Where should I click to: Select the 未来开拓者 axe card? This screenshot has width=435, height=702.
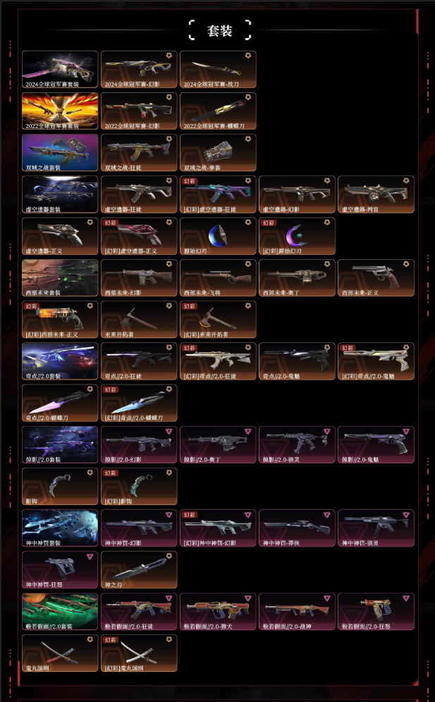point(139,320)
